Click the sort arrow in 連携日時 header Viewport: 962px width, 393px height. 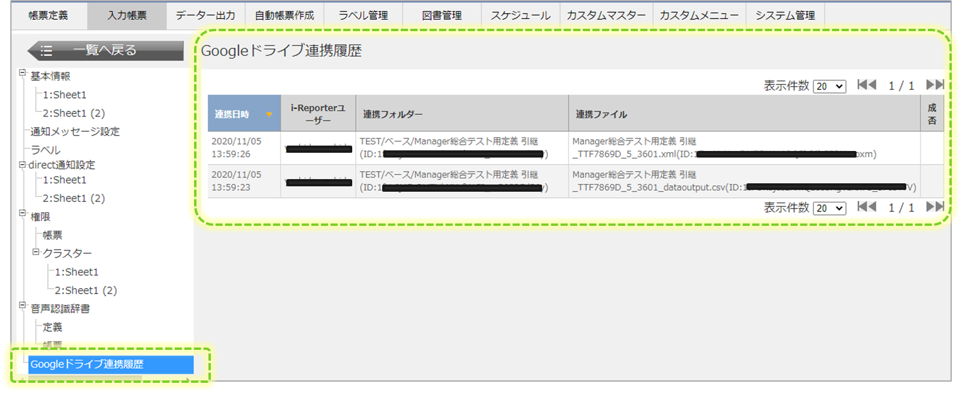269,114
